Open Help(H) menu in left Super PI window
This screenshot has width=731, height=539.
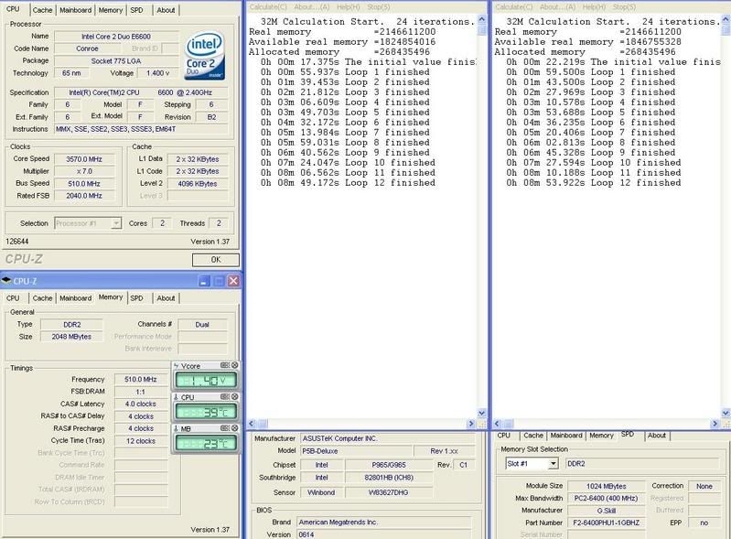coord(349,7)
